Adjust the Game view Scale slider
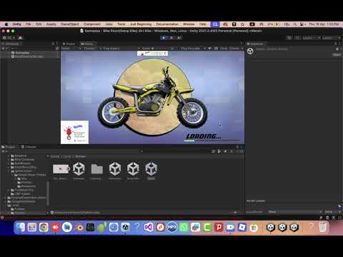Viewport: 343px width, 257px height. click(x=159, y=49)
